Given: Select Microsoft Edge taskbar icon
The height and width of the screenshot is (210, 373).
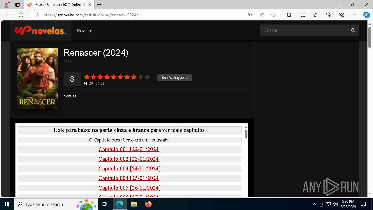Looking at the screenshot, I should [x=120, y=204].
